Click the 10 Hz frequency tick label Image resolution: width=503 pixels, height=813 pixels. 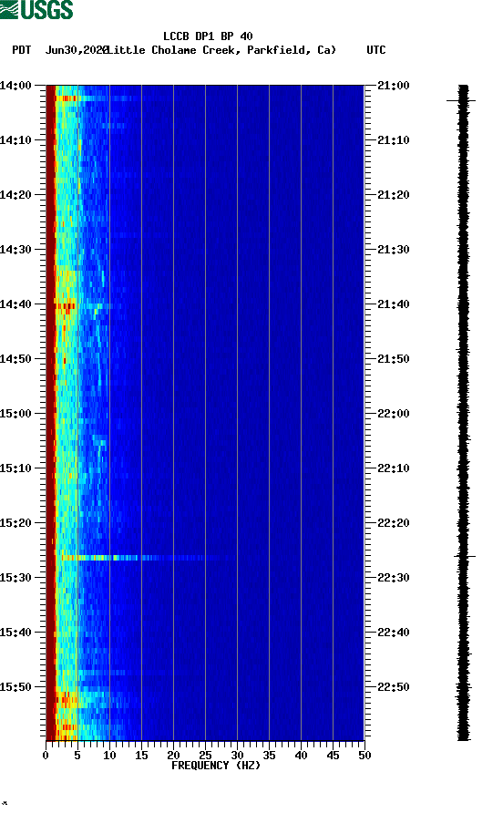tap(109, 756)
